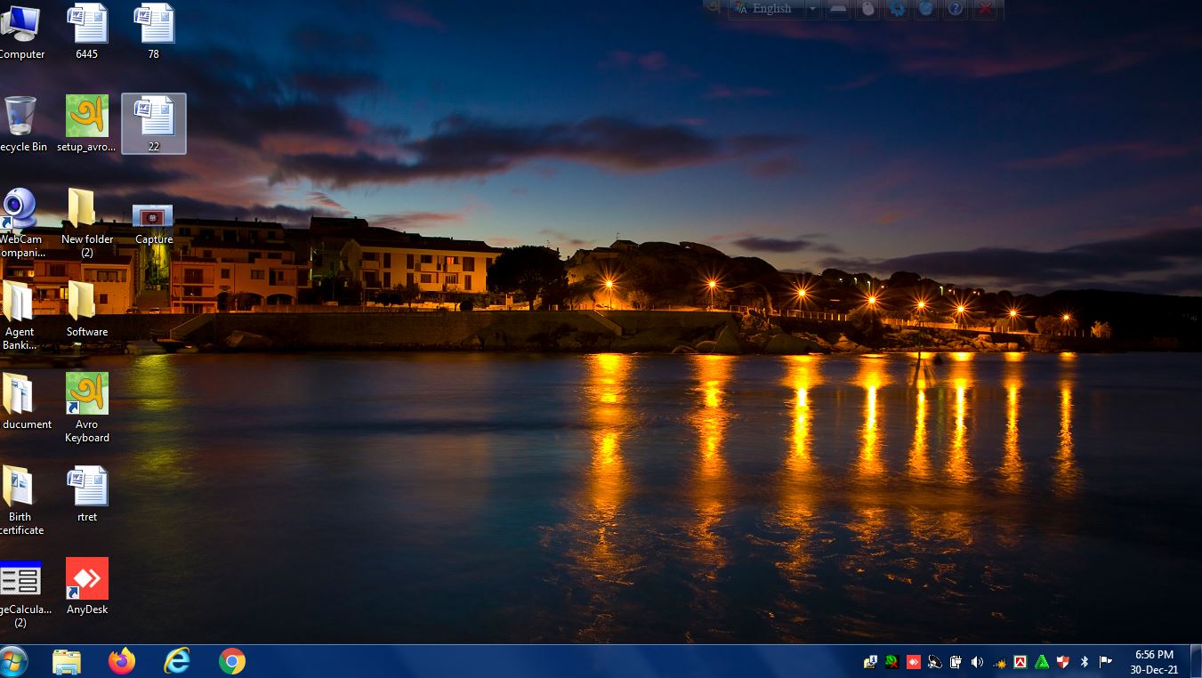Select the AnyDesk desktop shortcut
1202x678 pixels.
point(87,579)
